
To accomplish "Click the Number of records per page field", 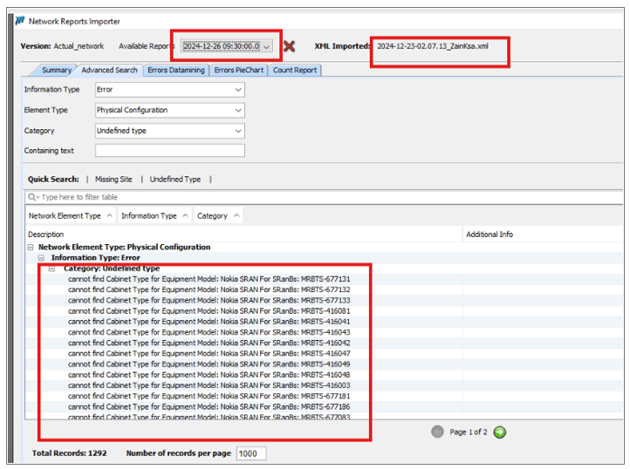I will [x=250, y=453].
